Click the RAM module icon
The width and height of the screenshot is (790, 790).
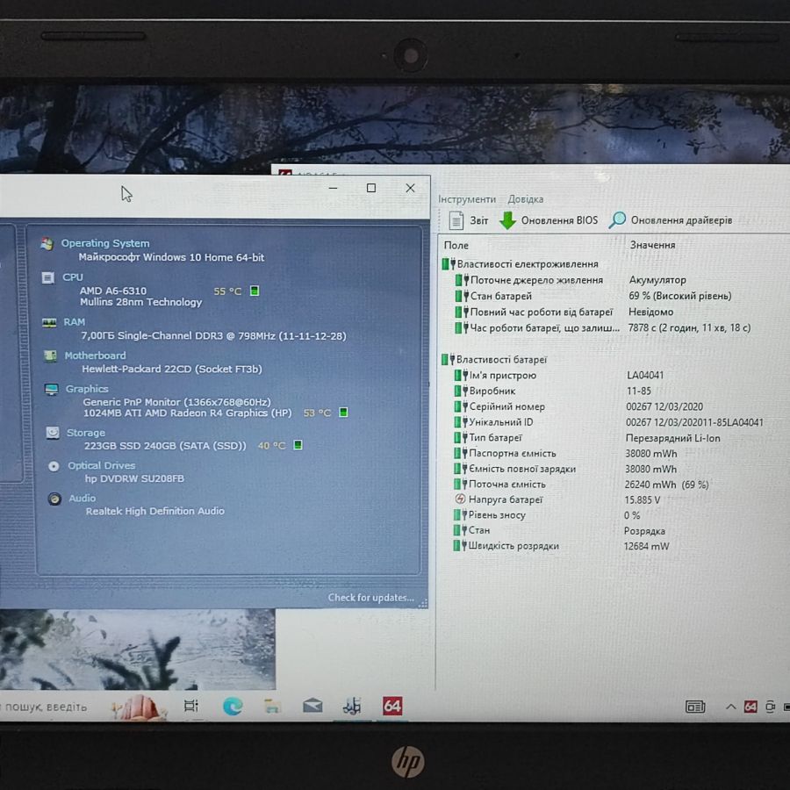click(49, 322)
